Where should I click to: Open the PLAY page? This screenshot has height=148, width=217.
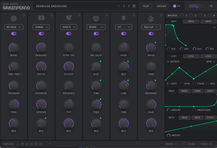[x=146, y=6]
